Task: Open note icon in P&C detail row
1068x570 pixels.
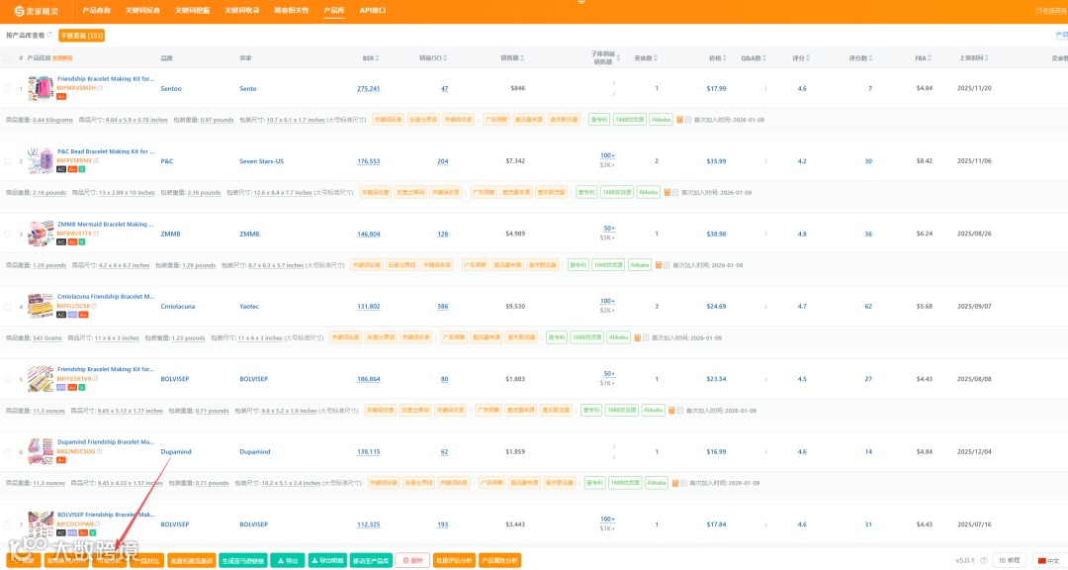Action: tap(675, 193)
